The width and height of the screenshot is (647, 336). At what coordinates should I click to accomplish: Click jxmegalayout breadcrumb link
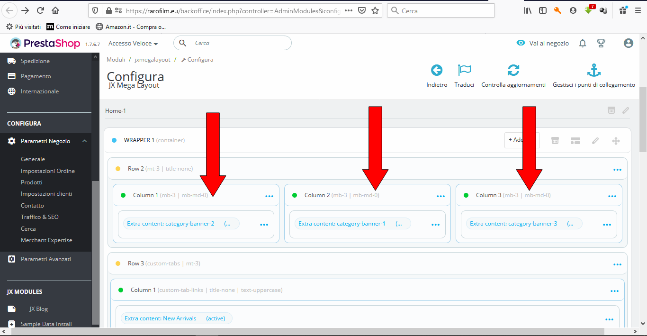click(x=153, y=60)
